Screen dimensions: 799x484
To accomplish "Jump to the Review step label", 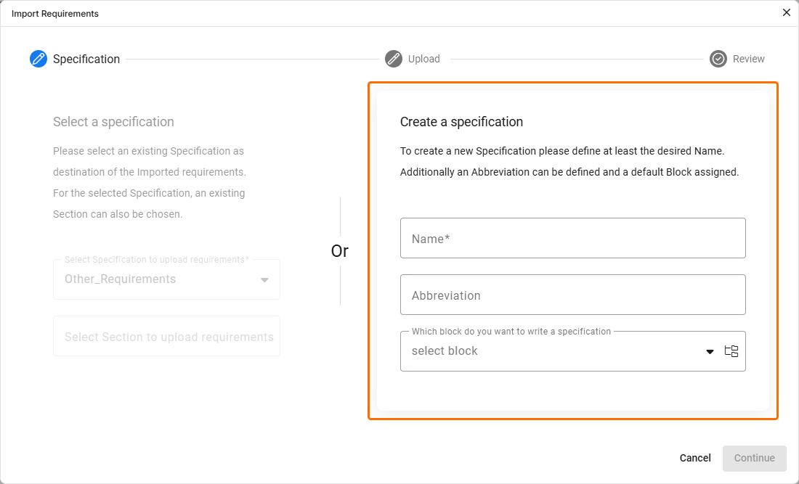I will click(x=748, y=59).
